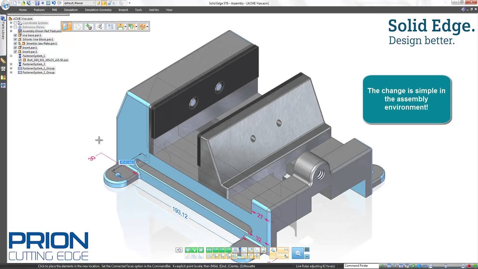Toggle the YZ plane Live Rule
The height and width of the screenshot is (269, 478).
click(x=222, y=256)
